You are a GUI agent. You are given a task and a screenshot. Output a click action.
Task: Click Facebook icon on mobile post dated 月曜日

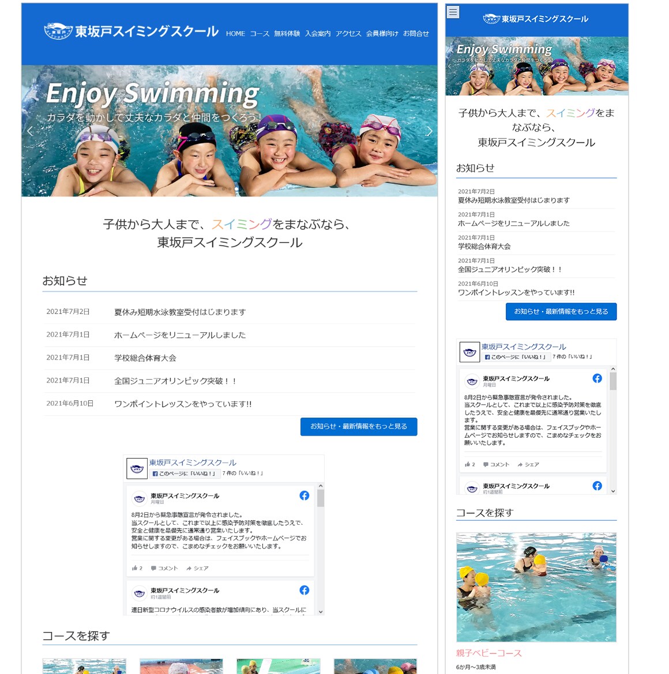tap(597, 378)
